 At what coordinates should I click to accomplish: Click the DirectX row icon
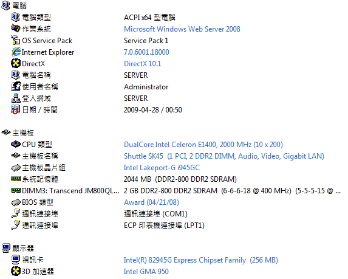point(16,64)
